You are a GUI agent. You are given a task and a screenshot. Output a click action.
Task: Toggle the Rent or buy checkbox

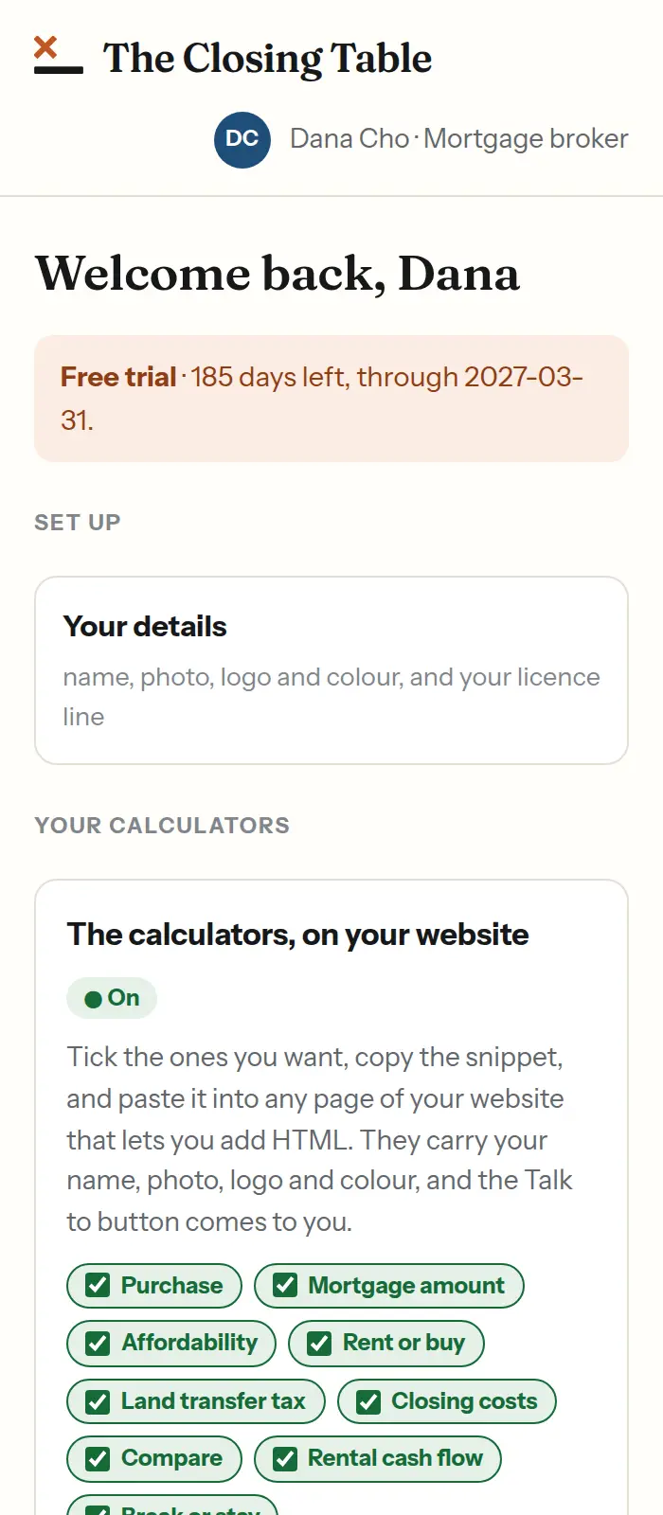(319, 1343)
